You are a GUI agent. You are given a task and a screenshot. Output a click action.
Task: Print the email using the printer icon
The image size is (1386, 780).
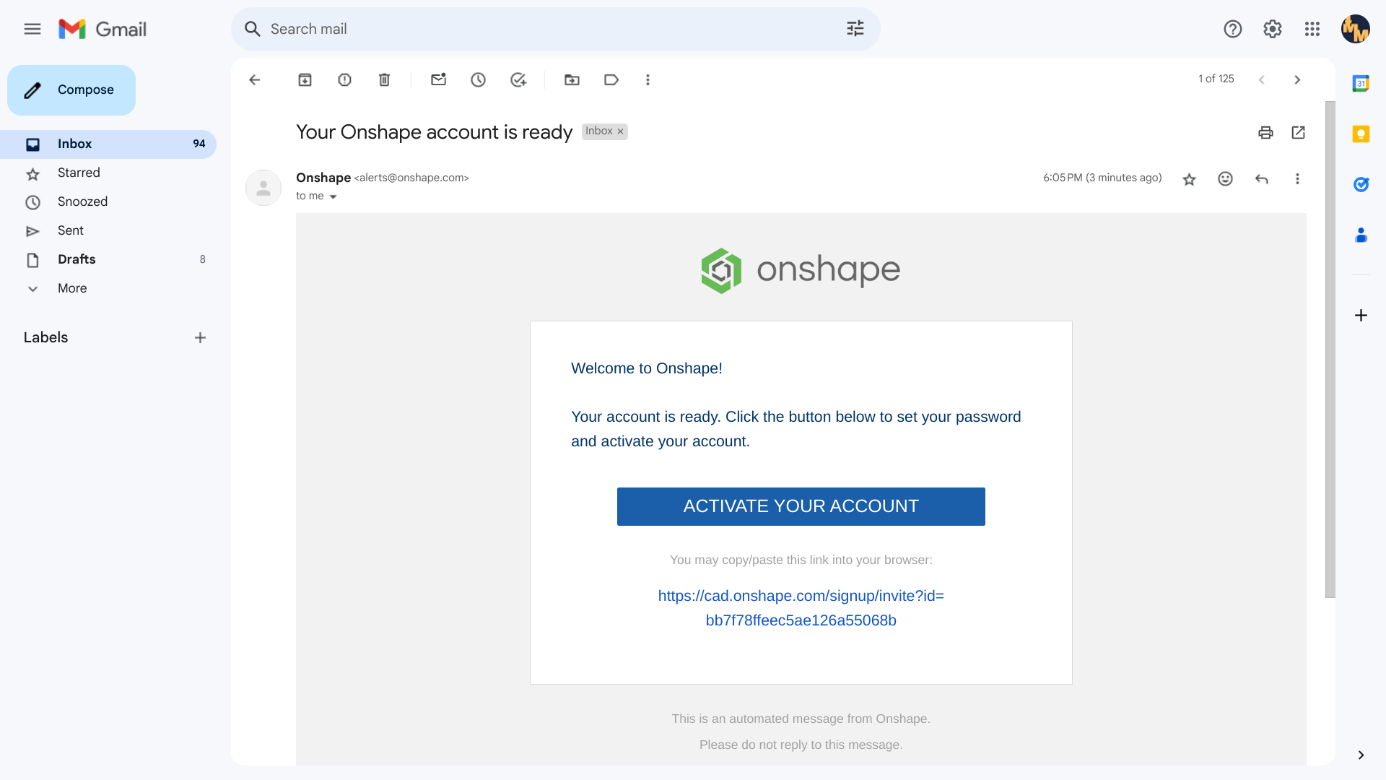[x=1265, y=132]
